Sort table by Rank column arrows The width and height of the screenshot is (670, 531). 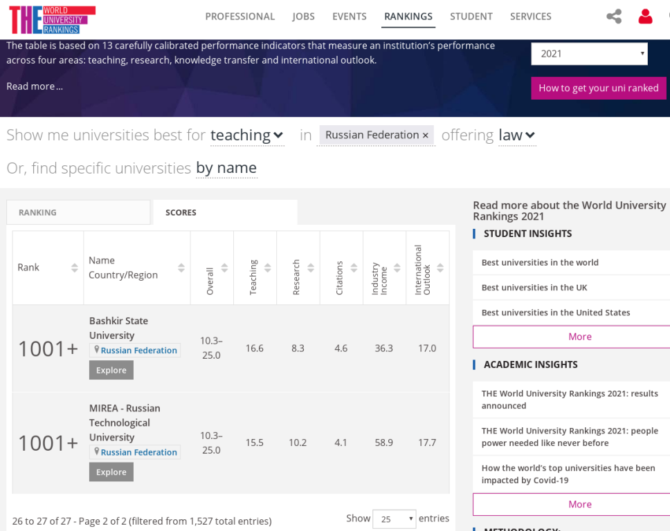click(75, 268)
